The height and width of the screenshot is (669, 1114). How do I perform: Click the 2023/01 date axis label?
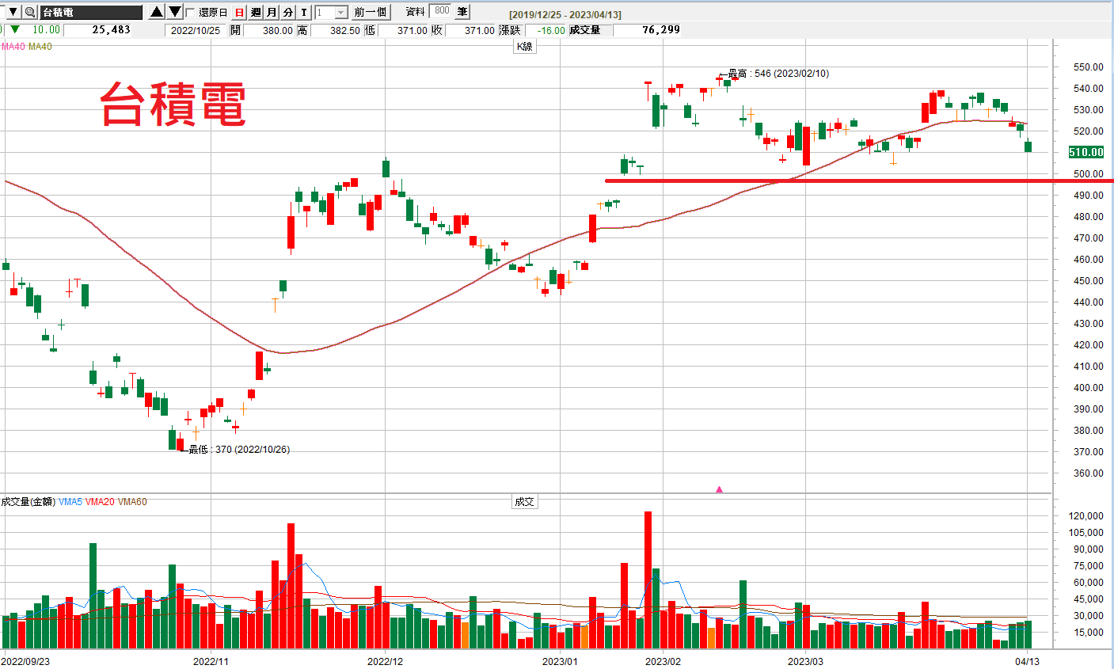click(x=560, y=662)
